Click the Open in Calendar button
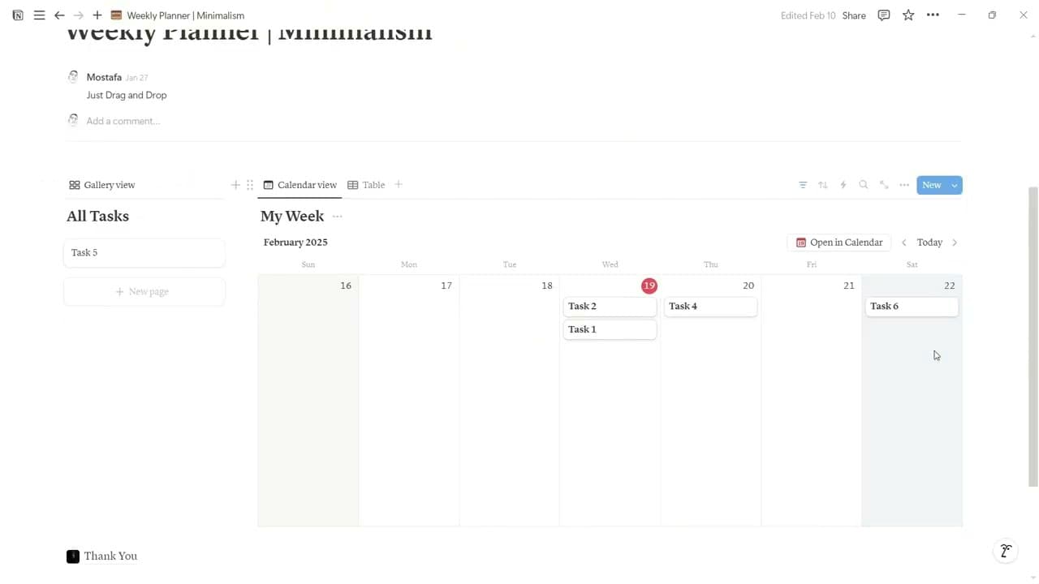 click(x=839, y=243)
